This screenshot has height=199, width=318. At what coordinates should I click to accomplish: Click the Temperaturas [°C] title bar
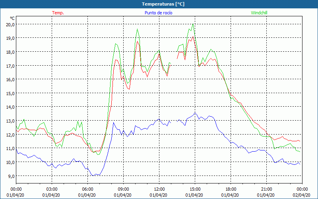click(163, 4)
